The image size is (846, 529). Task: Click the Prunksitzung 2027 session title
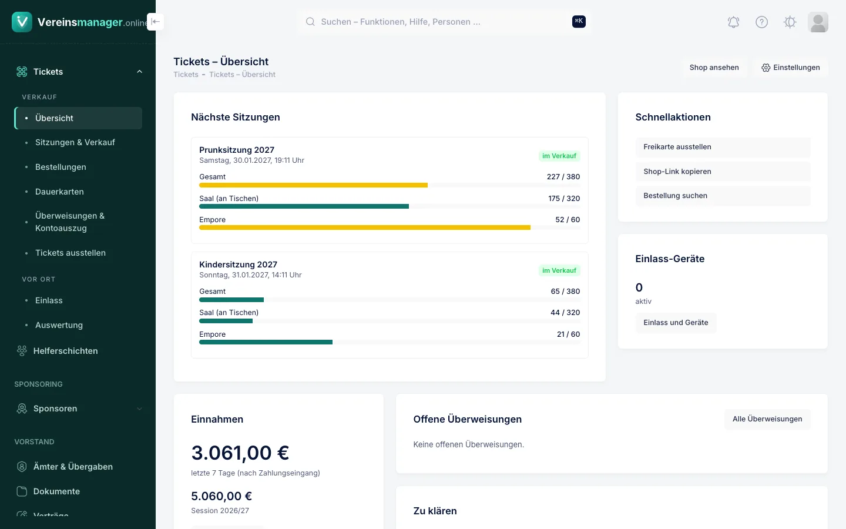pyautogui.click(x=237, y=150)
